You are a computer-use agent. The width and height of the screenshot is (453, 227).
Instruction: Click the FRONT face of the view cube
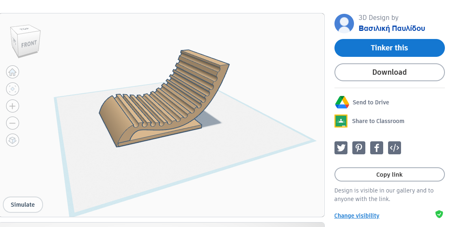pyautogui.click(x=29, y=44)
